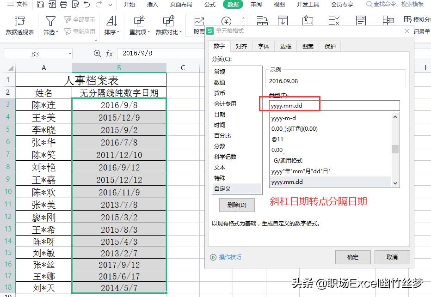Confirm with the 确定 button
This screenshot has height=297, width=431.
[x=353, y=257]
